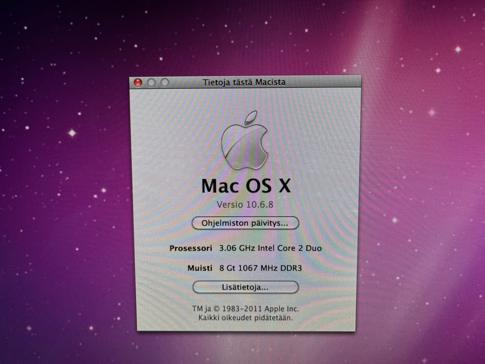Click the Apple logo image
This screenshot has width=485, height=364.
(245, 140)
